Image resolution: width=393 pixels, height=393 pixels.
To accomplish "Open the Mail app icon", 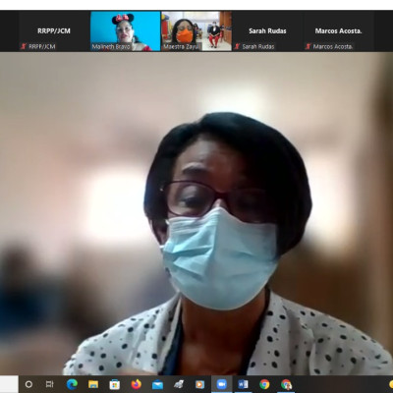I will [157, 384].
